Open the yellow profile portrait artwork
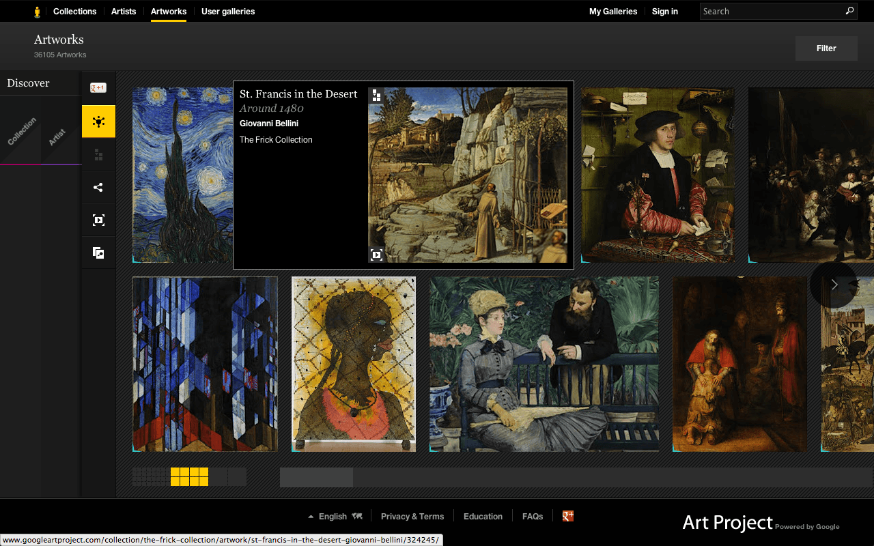The height and width of the screenshot is (546, 874). coord(354,364)
